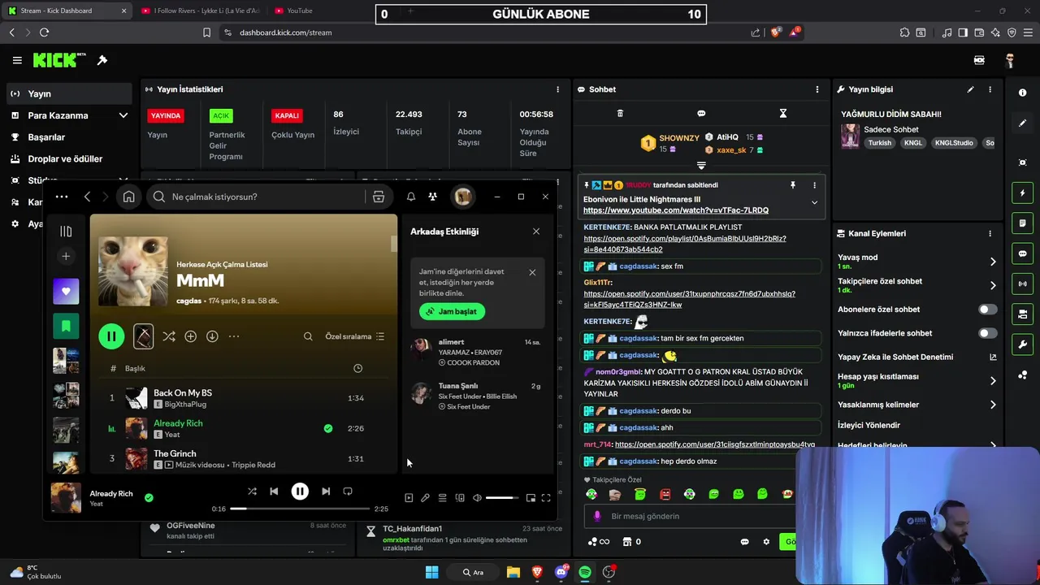1040x585 pixels.
Task: Expand Yavaş mod setting arrow
Action: tap(993, 262)
